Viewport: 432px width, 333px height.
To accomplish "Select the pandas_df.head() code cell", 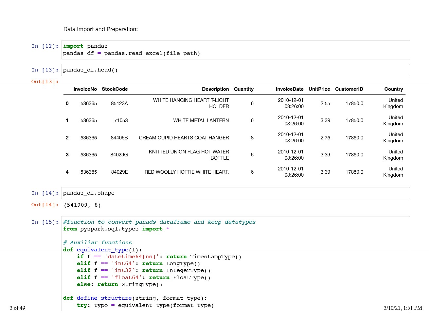I will 235,70.
